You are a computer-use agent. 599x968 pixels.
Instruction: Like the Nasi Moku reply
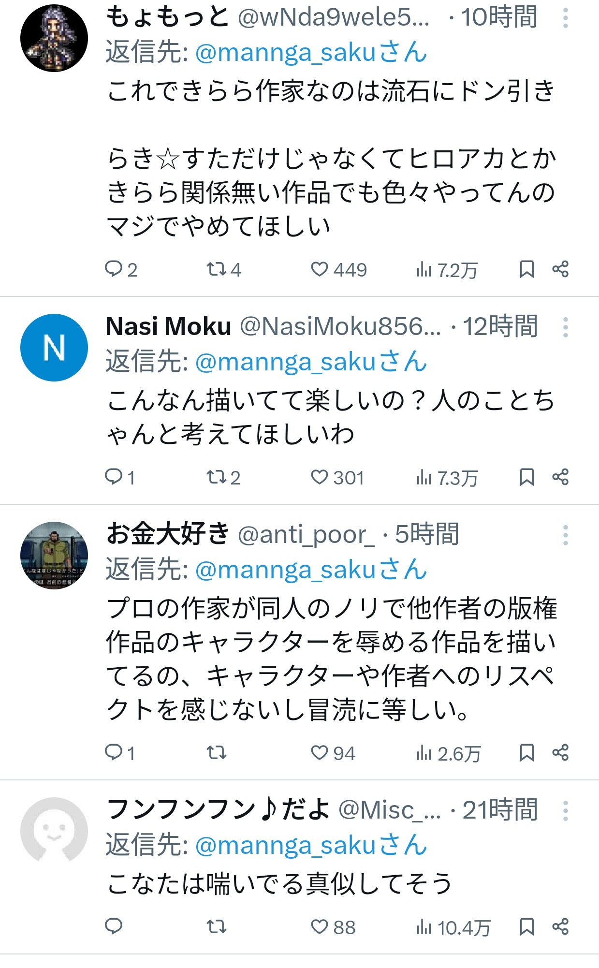pyautogui.click(x=319, y=478)
